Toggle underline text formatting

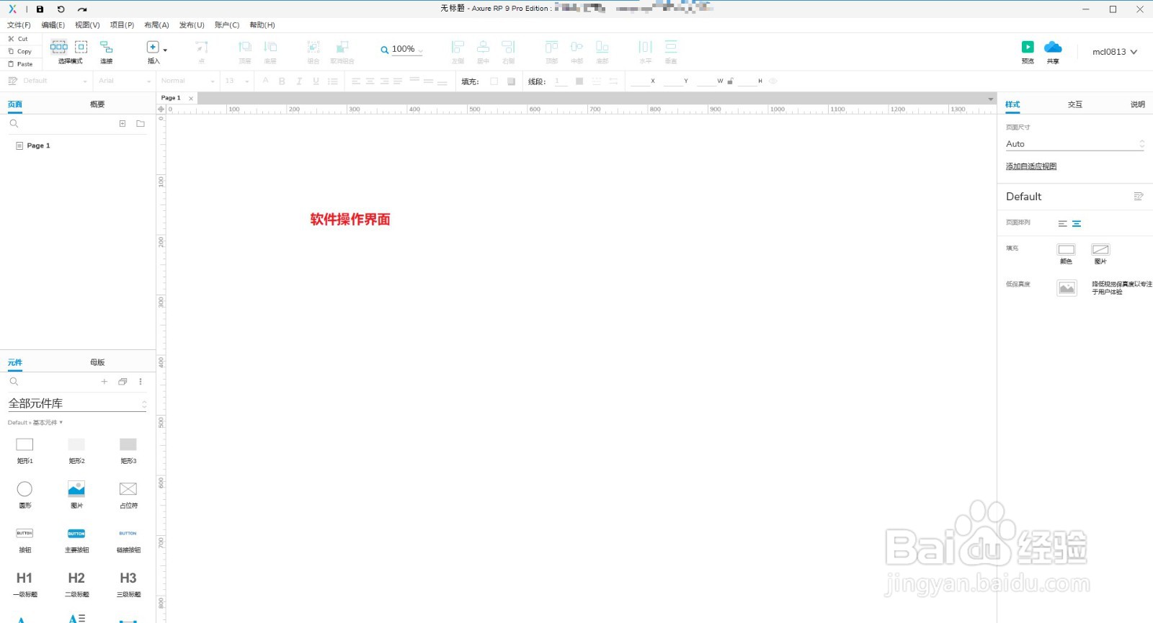[x=316, y=81]
